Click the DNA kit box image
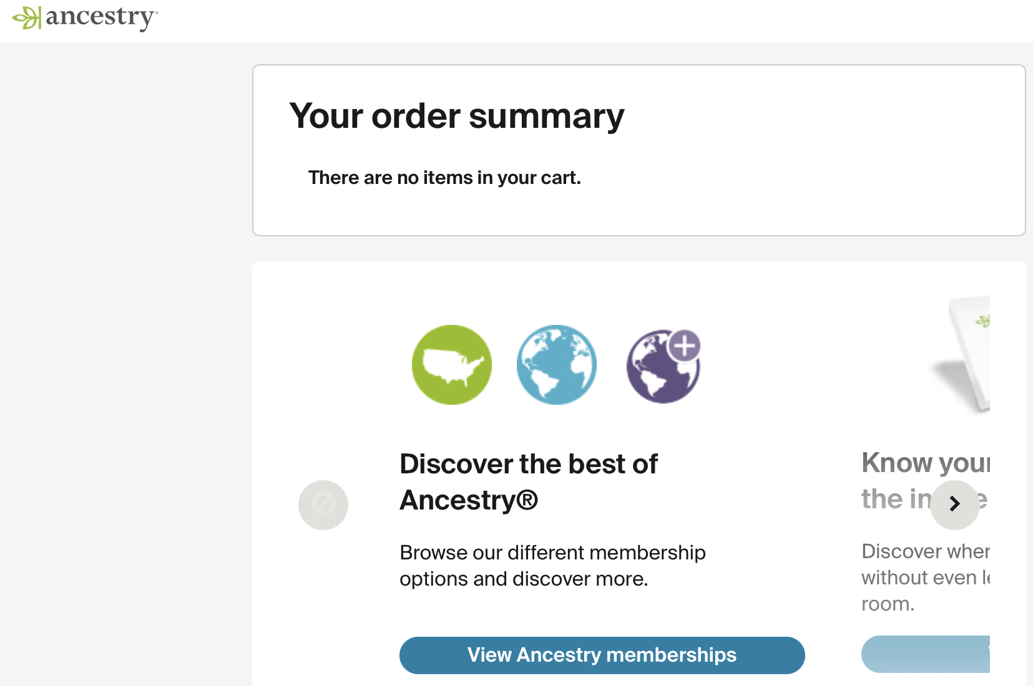Screen dimensions: 1033x686 (961, 353)
